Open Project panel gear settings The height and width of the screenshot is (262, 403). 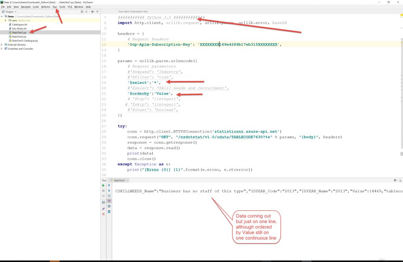pos(92,12)
